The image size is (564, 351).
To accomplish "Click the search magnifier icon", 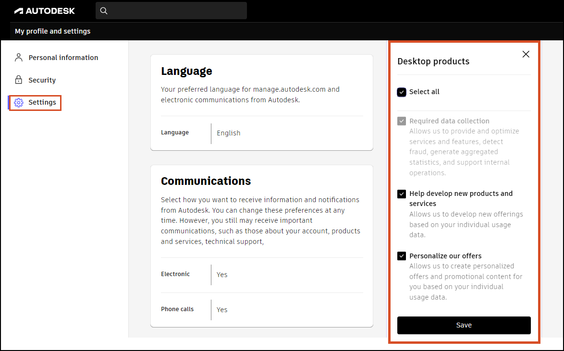I will coord(104,11).
